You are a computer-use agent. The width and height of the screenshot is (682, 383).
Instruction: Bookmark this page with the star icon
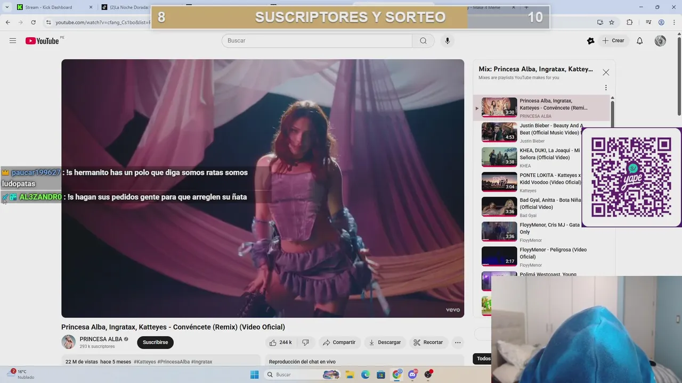[x=612, y=22]
